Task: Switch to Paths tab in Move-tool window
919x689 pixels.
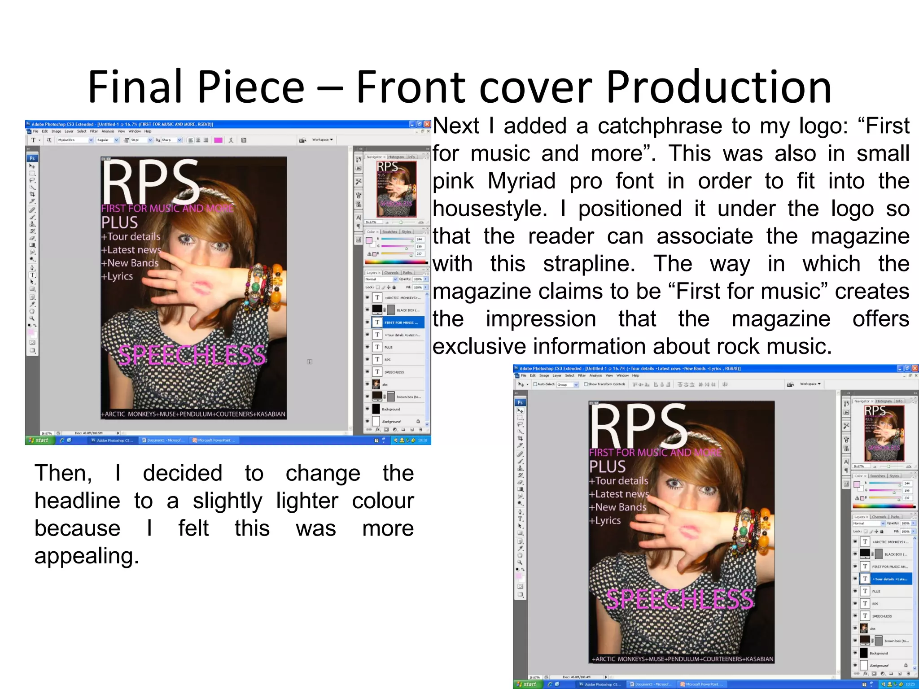Action: tap(895, 517)
